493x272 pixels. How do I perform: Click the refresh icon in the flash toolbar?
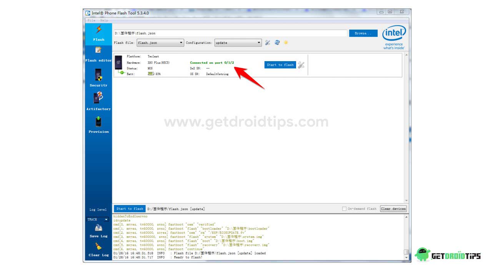click(x=277, y=43)
